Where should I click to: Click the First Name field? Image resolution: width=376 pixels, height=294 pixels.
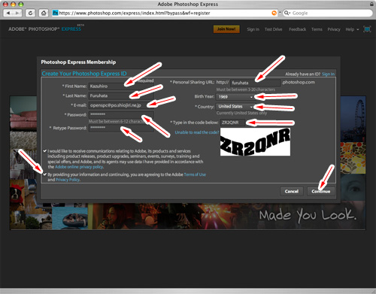point(121,86)
